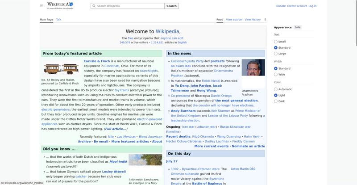Viewport: 357px width, 185px height.
Task: Click the Create account link
Action: pyautogui.click(x=297, y=6)
